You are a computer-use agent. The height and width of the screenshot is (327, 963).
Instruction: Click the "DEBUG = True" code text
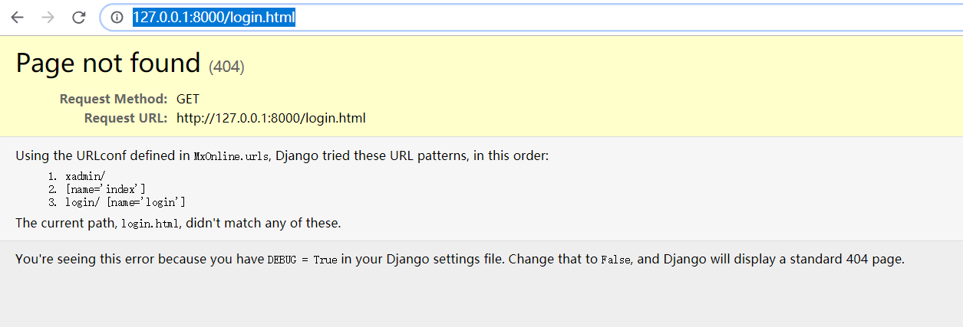(302, 260)
